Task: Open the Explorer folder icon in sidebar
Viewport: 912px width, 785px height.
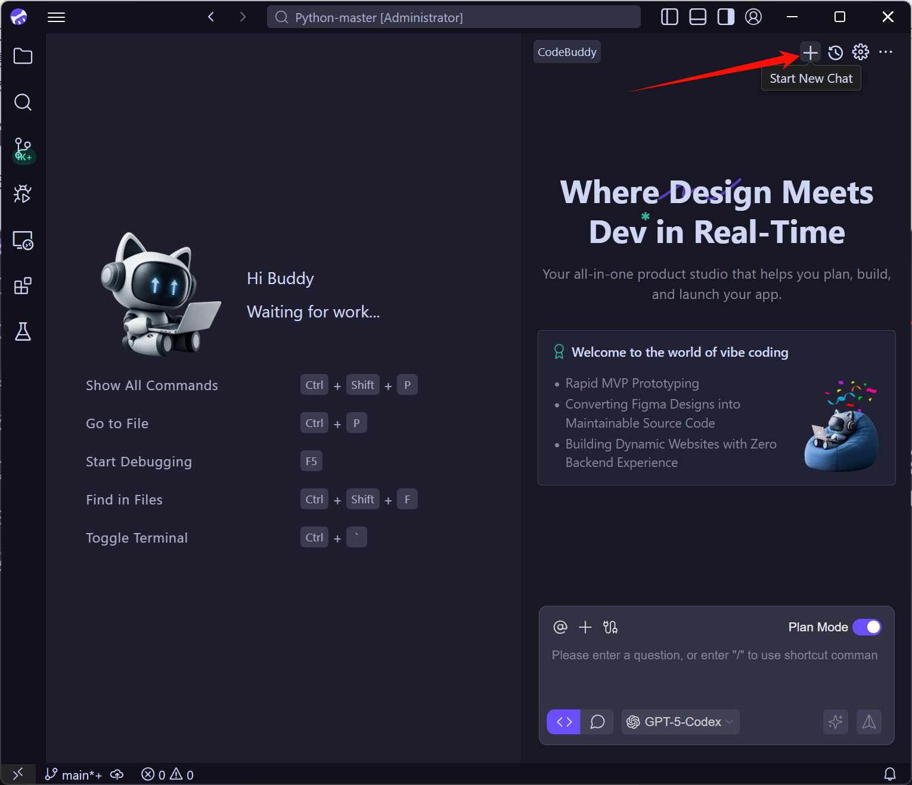Action: tap(23, 56)
